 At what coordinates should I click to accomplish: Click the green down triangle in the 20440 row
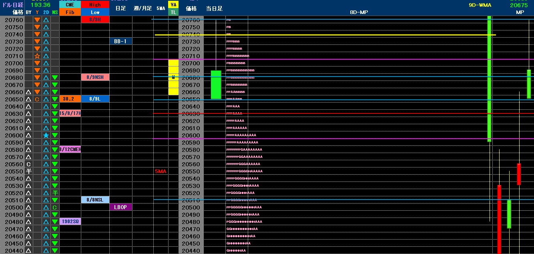point(55,251)
